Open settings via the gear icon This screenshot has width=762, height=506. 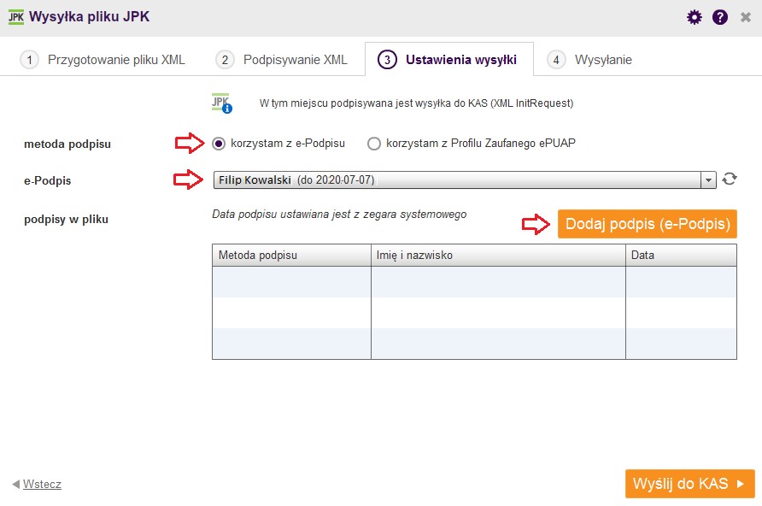click(694, 17)
